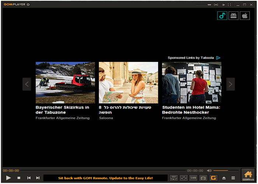
Task: Show previous sponsored items with the left arrow
Action: [27, 84]
